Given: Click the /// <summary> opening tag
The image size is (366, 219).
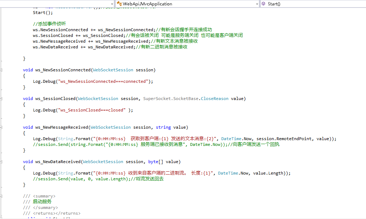Looking at the screenshot, I should pyautogui.click(x=39, y=196).
